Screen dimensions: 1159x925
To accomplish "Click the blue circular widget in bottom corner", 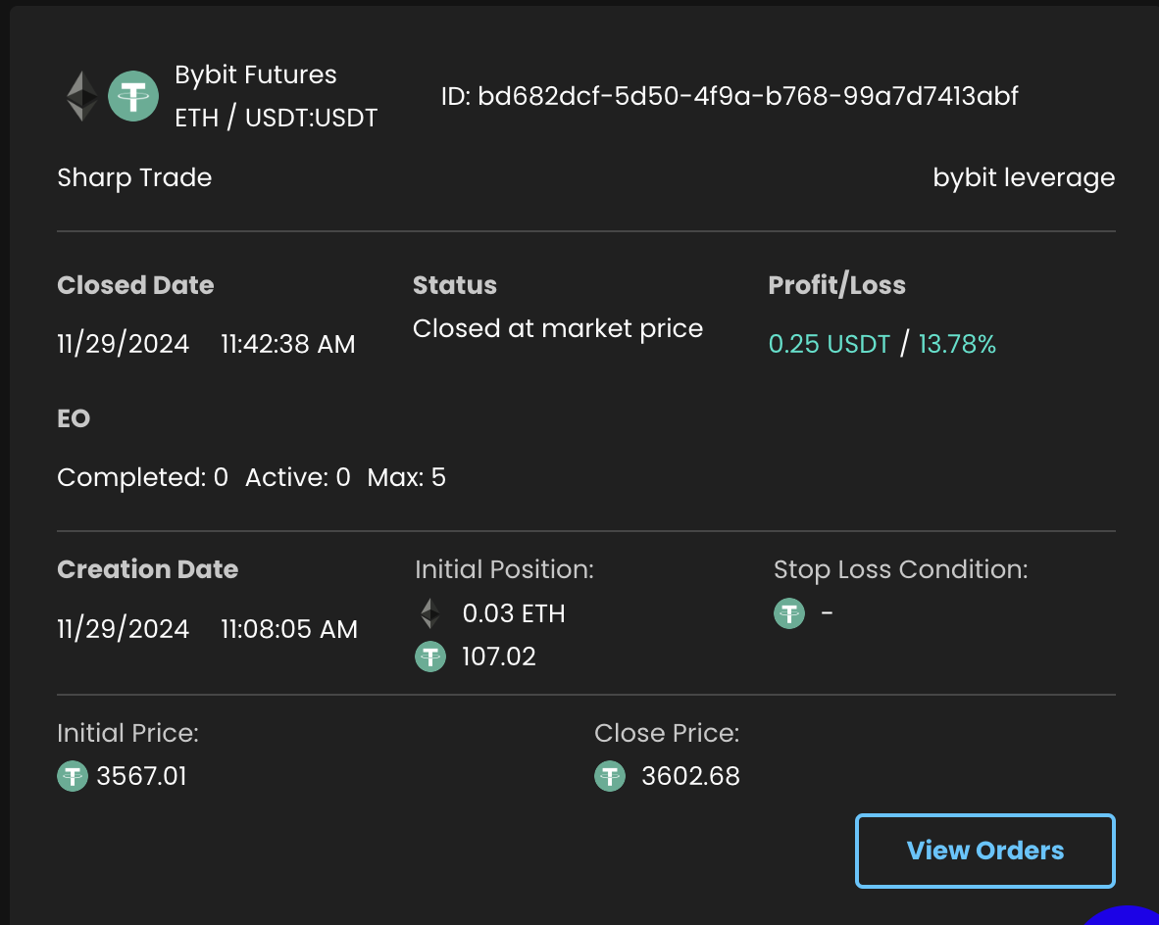I will 1128,915.
